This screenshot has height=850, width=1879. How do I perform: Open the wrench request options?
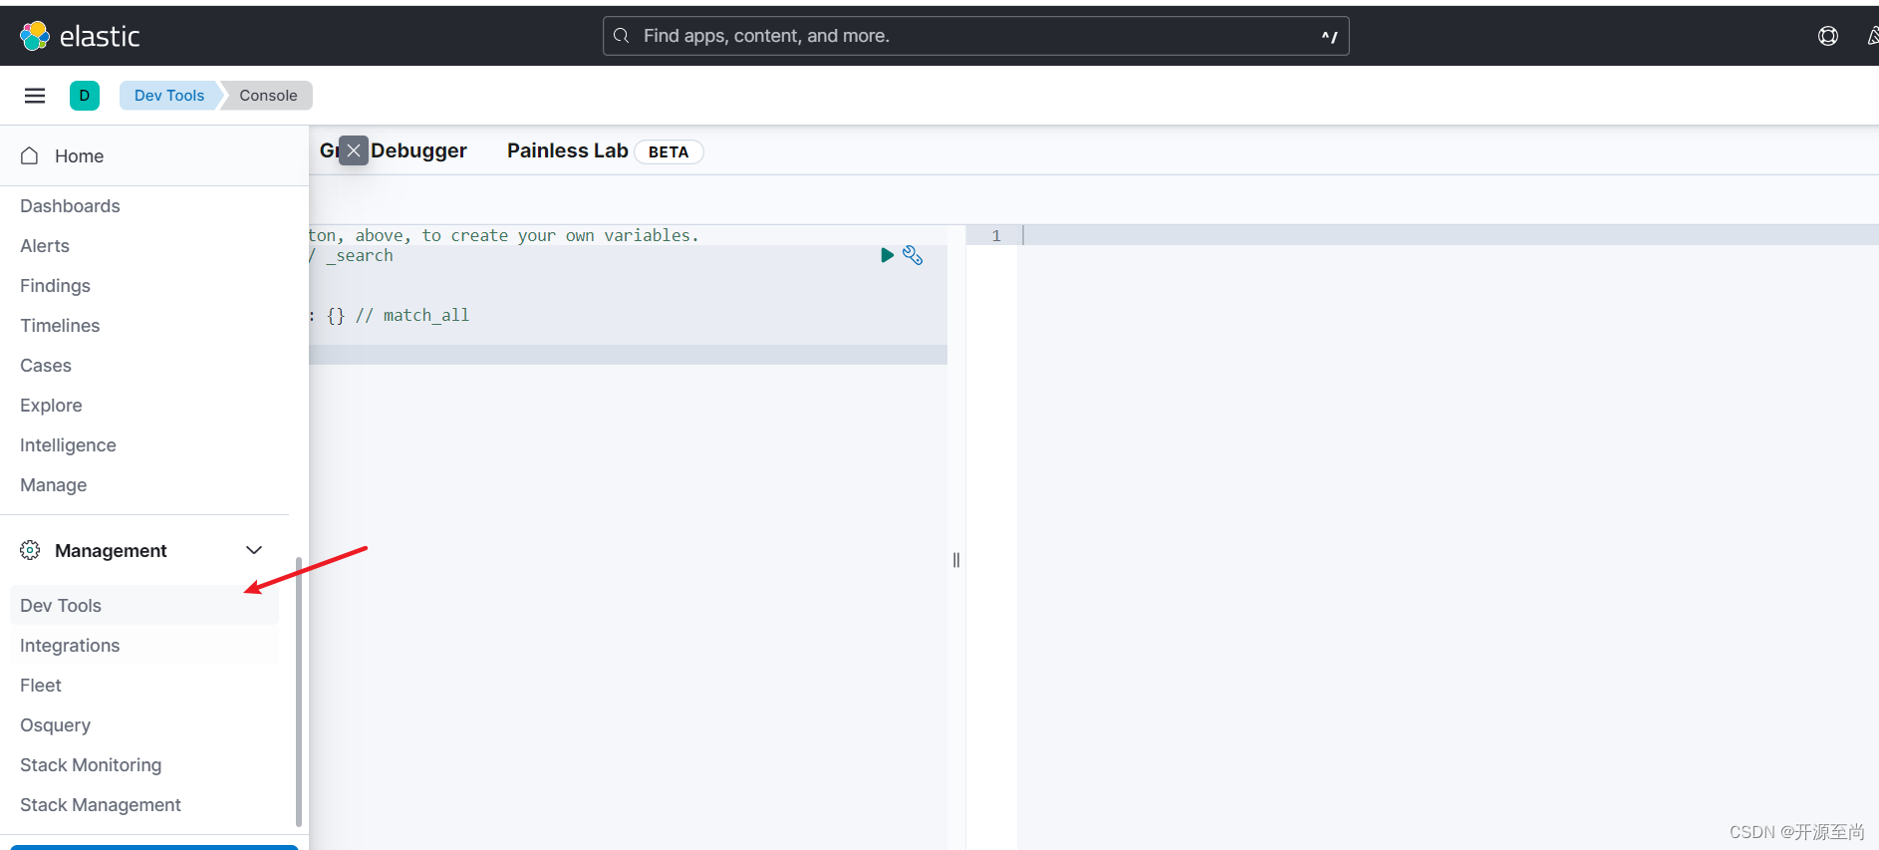[913, 255]
